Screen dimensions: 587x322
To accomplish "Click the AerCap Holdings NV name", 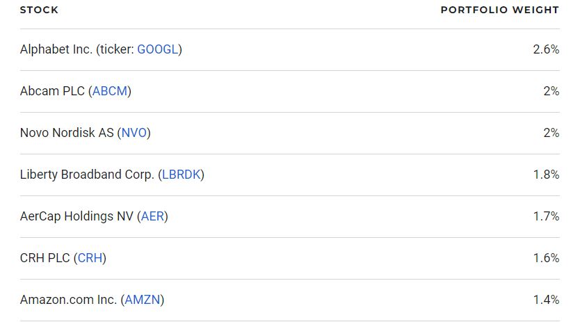I will point(77,216).
